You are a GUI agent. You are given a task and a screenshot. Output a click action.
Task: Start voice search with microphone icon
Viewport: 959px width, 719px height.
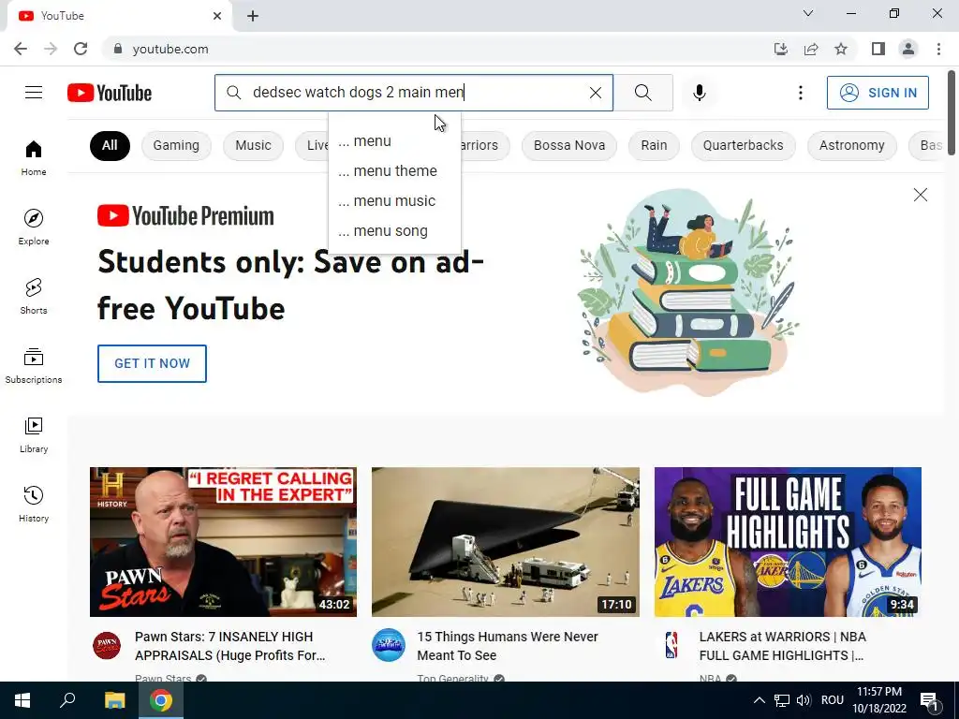click(x=699, y=93)
